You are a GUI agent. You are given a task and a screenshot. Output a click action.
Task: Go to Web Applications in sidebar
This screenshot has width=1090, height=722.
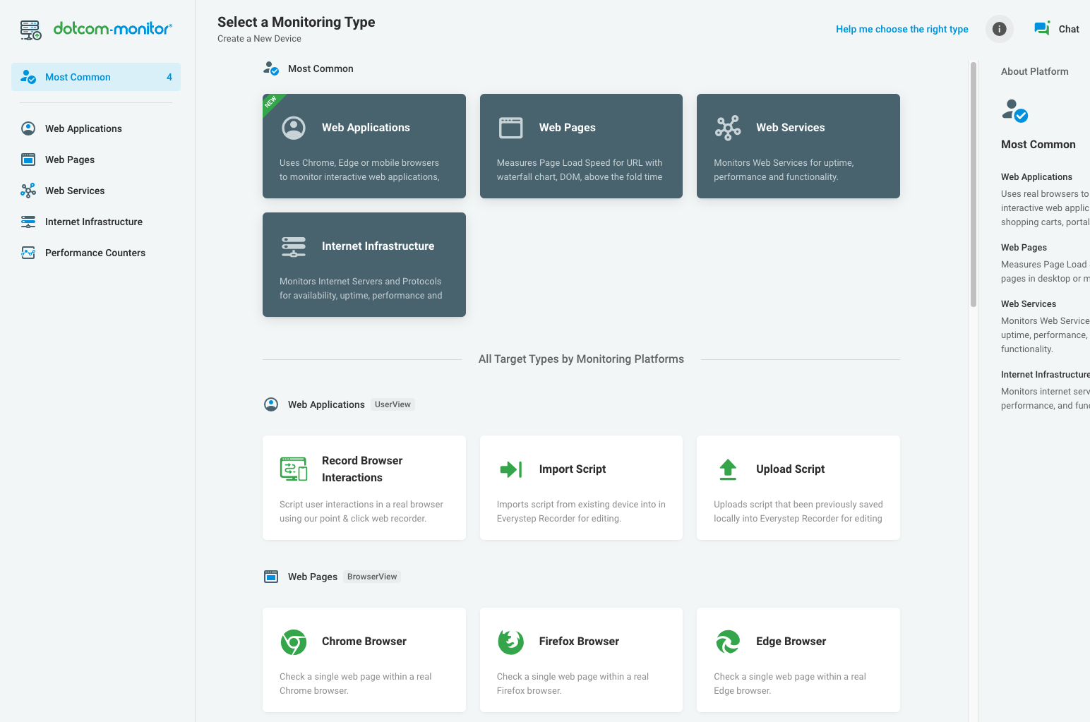pyautogui.click(x=83, y=128)
